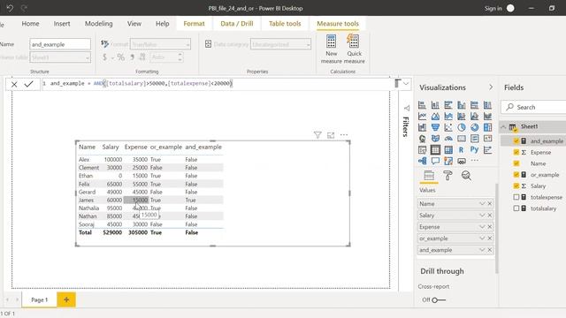Image resolution: width=566 pixels, height=318 pixels.
Task: Select the pie chart visual
Action: 462,127
